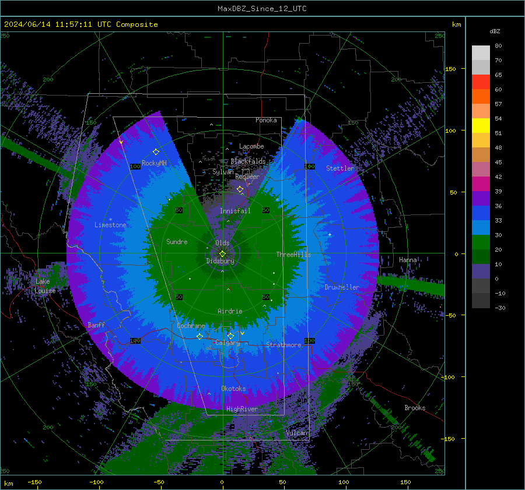The height and width of the screenshot is (490, 525).
Task: Click the Lacombe city label
Action: [251, 146]
